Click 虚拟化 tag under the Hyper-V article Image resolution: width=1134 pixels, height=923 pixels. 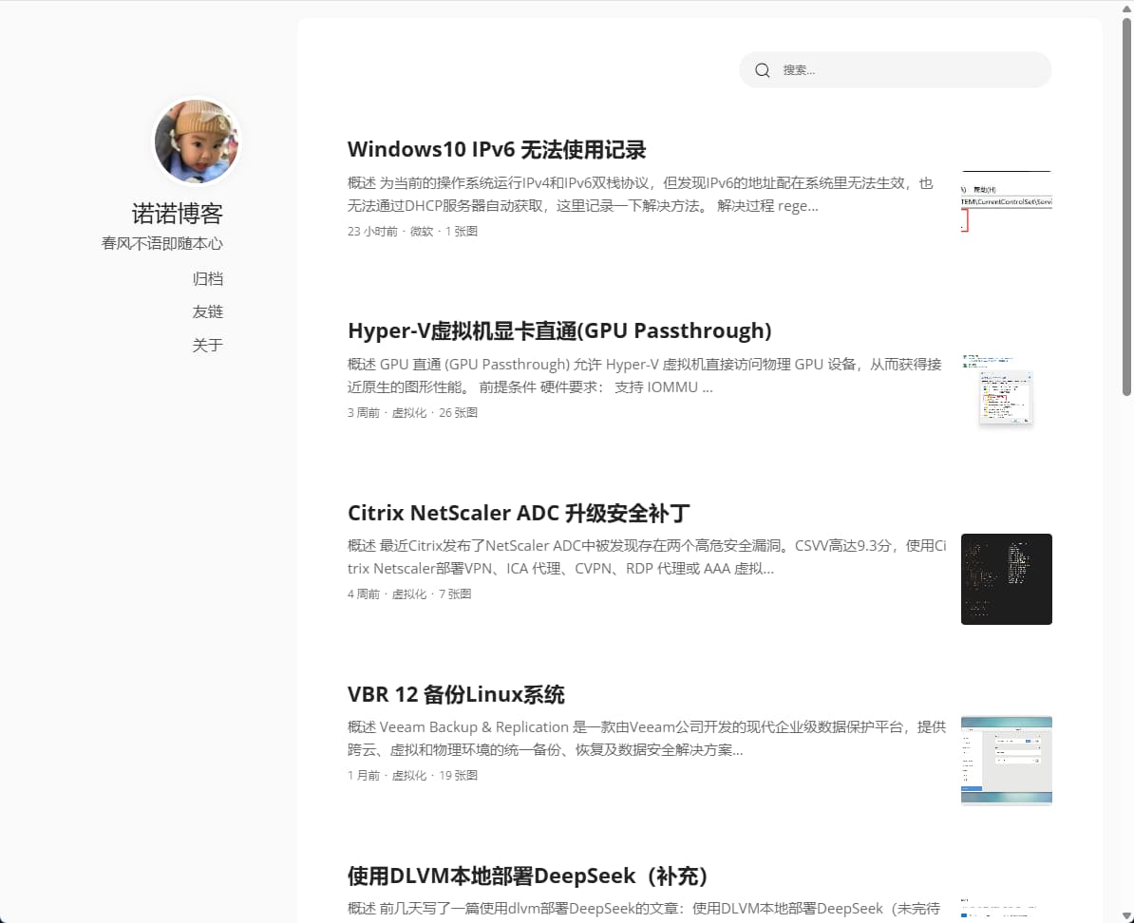(x=409, y=412)
